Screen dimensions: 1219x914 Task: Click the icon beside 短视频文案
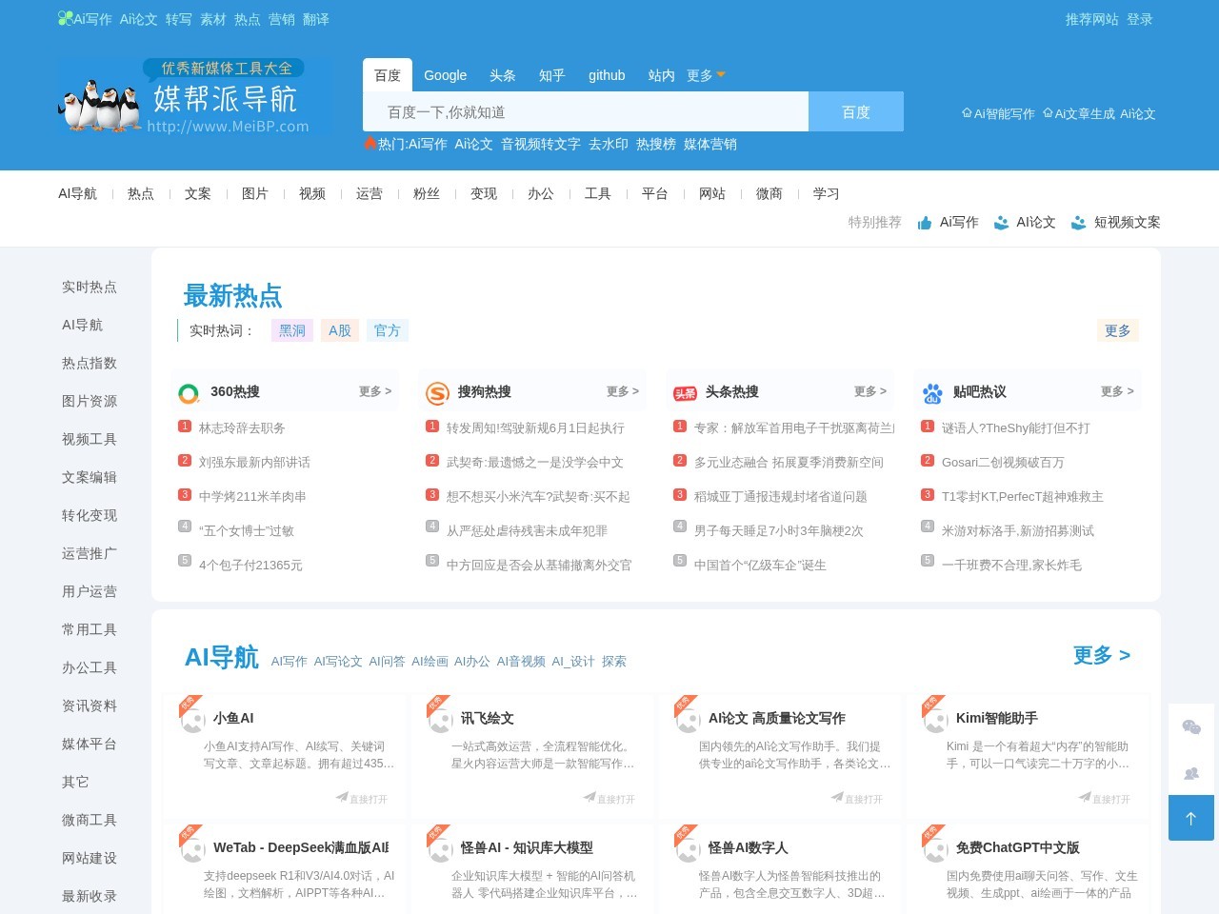[1078, 223]
